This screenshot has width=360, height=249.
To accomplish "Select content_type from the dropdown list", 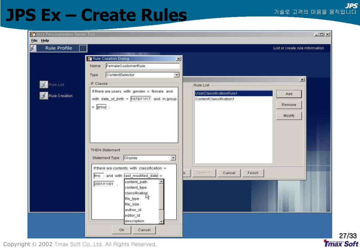I will click(x=141, y=187).
